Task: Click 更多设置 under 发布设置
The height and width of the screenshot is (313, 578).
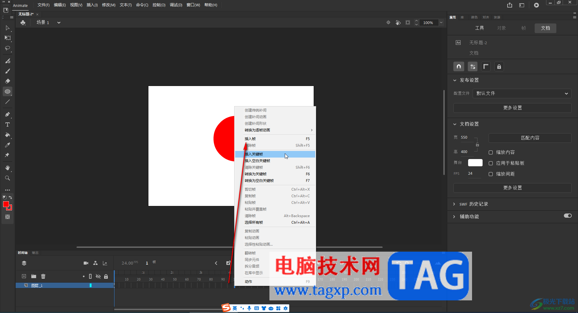Action: click(x=512, y=108)
